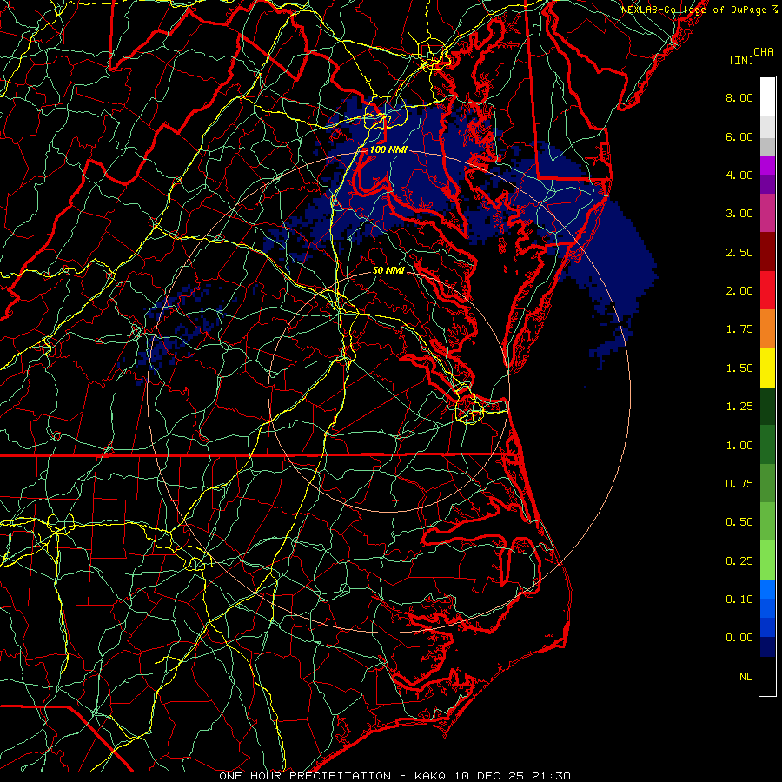The height and width of the screenshot is (782, 782).
Task: Click the 'ONE HOUR PRECIPITATION' title text
Action: pos(305,776)
